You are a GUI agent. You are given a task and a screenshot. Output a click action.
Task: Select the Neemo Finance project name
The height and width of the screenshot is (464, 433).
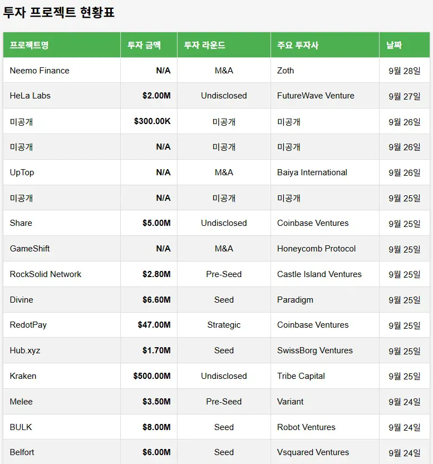[40, 71]
